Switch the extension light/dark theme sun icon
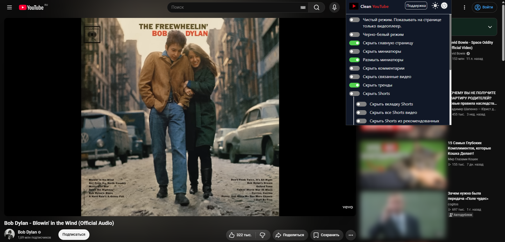Image resolution: width=505 pixels, height=242 pixels. pos(435,6)
